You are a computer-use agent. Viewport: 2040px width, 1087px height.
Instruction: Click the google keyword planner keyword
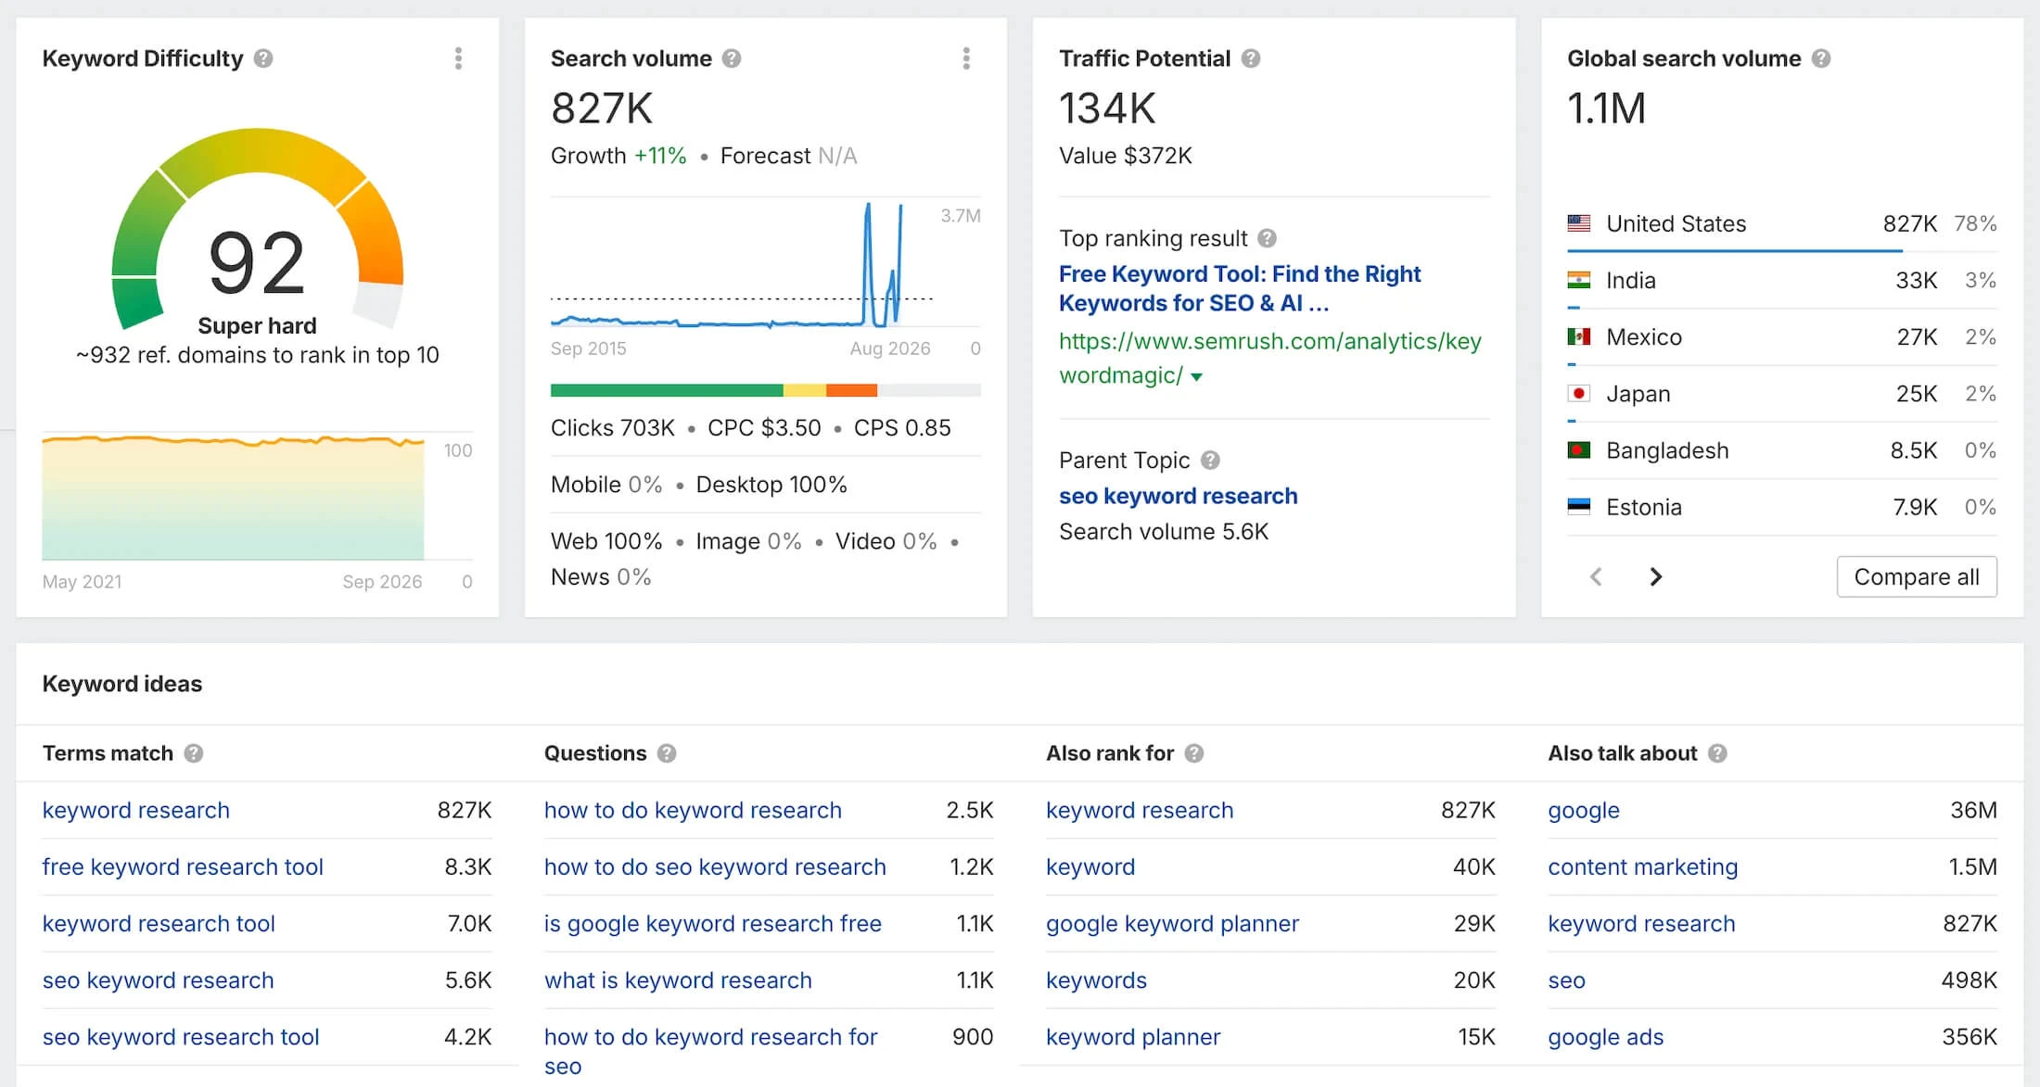[x=1172, y=924]
